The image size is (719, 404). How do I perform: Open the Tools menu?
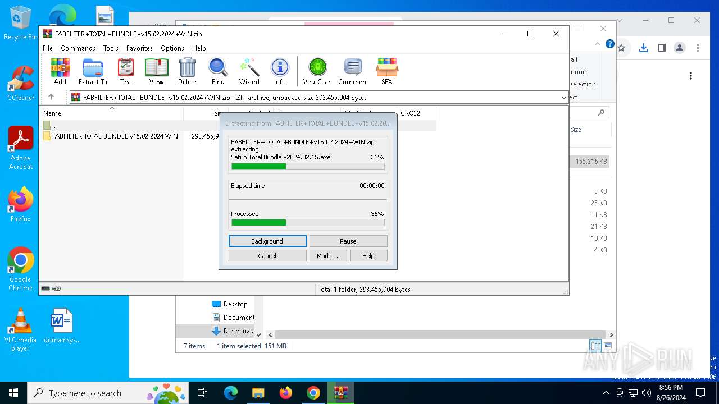[111, 48]
